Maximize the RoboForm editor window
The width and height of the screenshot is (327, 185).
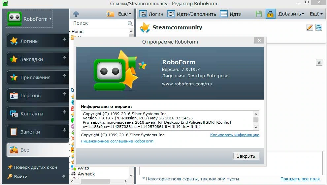click(x=307, y=3)
